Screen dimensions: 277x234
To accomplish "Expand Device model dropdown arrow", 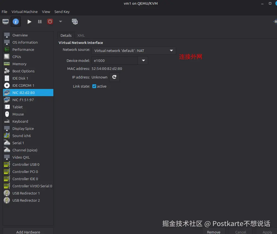I will click(143, 61).
